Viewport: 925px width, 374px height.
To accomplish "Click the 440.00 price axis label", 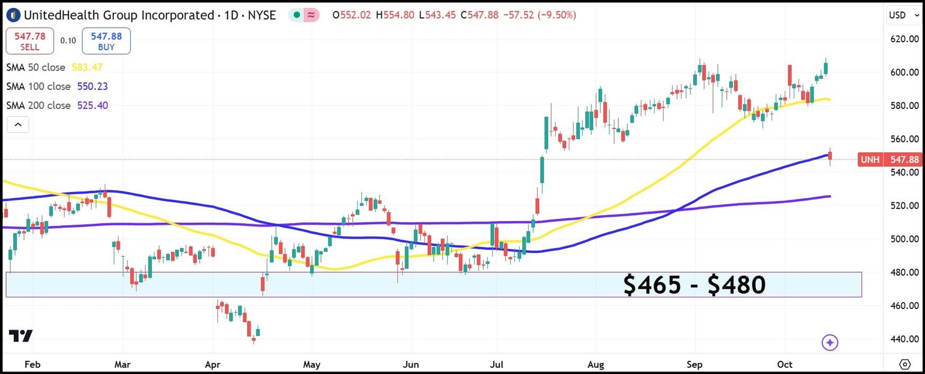I will 904,339.
